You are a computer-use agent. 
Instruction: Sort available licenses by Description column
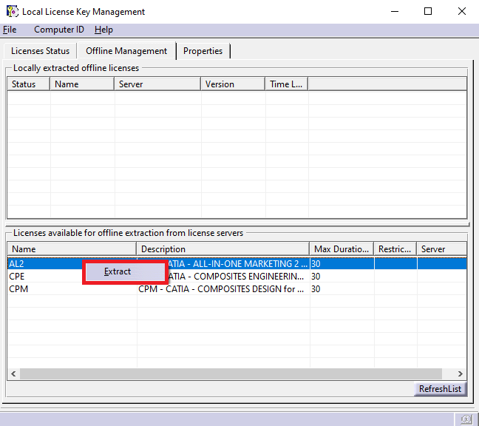click(x=222, y=249)
